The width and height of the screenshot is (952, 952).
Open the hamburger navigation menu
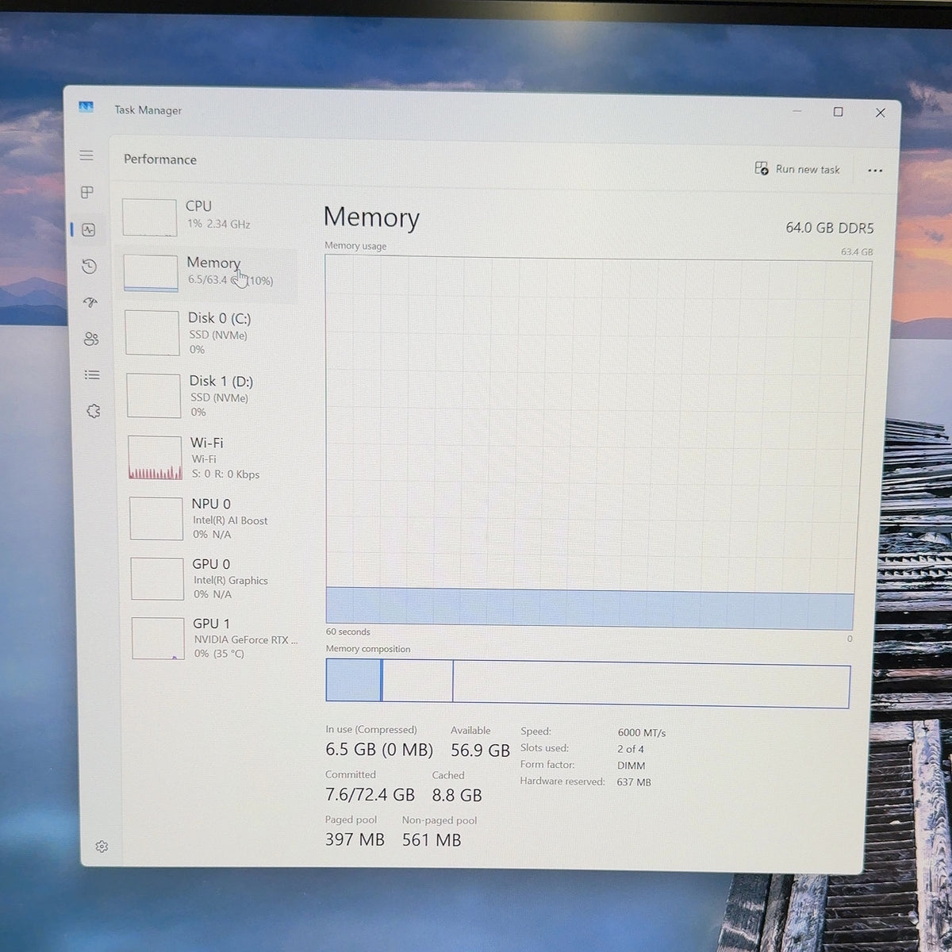86,155
